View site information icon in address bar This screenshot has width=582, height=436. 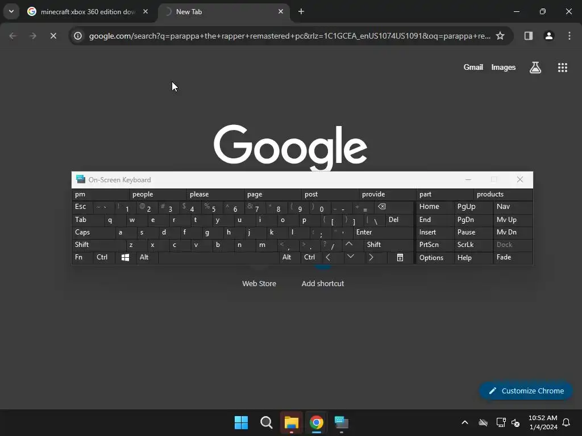77,36
